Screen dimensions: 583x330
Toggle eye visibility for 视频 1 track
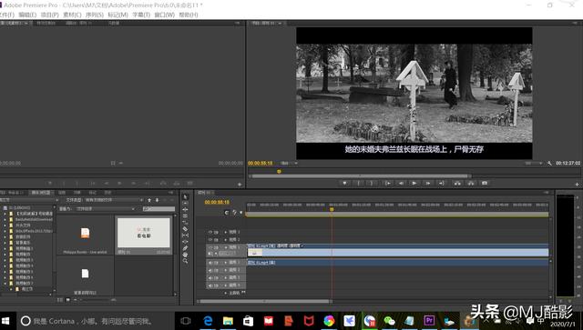tap(210, 247)
